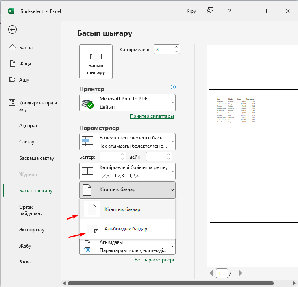The width and height of the screenshot is (298, 287).
Task: Choose Сақтау to save the file
Action: (26, 142)
